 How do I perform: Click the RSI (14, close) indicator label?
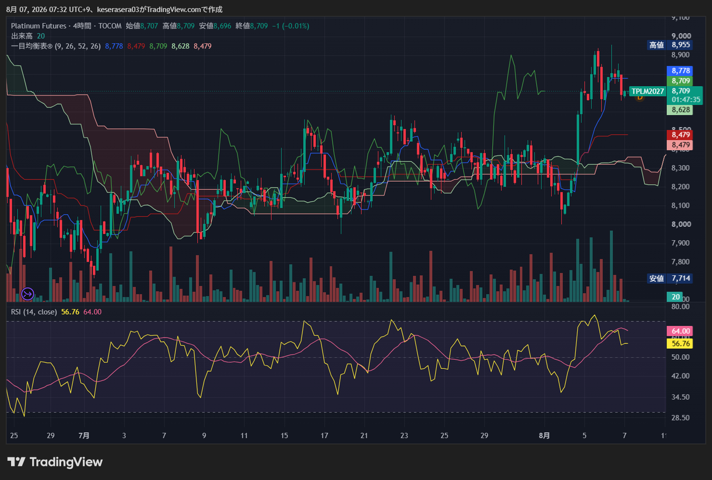(34, 312)
